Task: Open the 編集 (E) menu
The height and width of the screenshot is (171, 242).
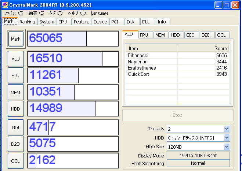Action: [36, 13]
